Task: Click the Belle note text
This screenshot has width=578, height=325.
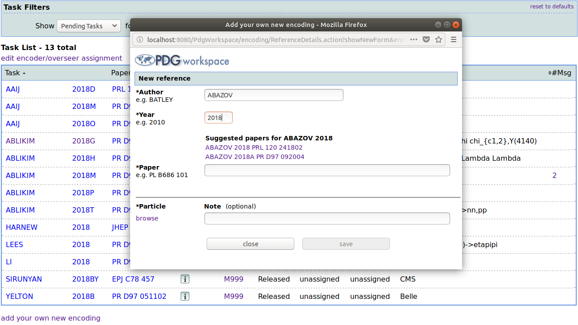Action: click(x=408, y=296)
